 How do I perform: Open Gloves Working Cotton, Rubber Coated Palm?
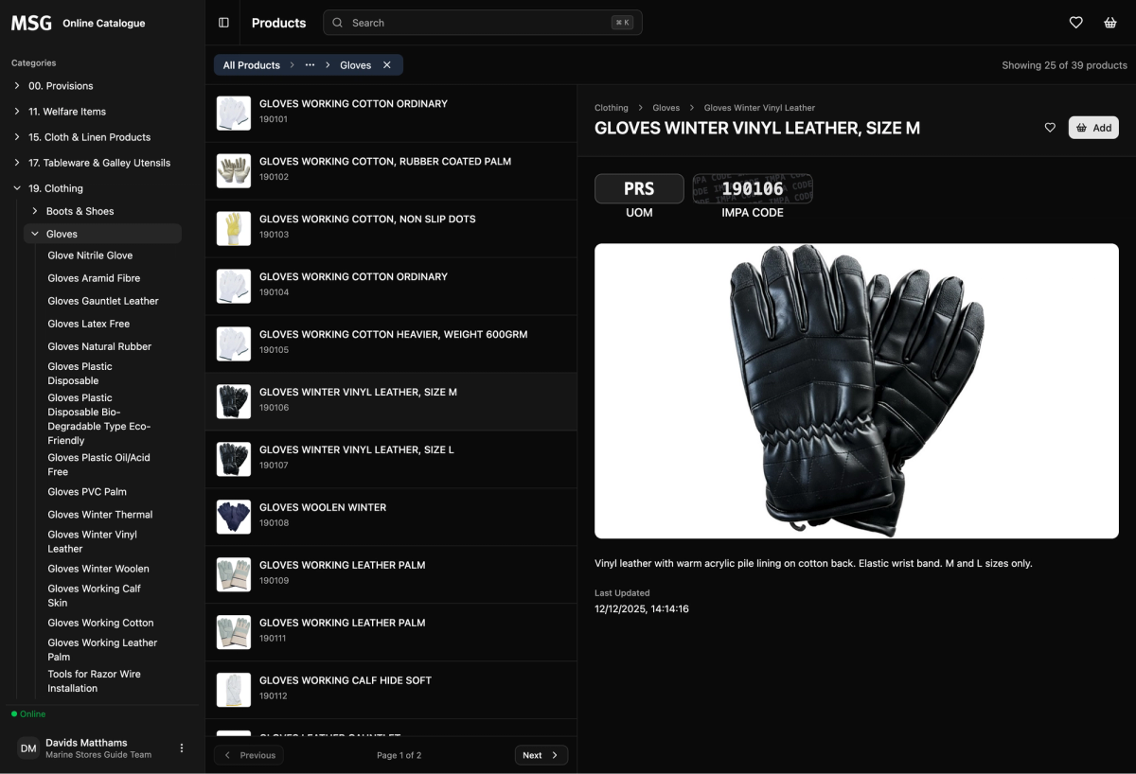point(391,171)
